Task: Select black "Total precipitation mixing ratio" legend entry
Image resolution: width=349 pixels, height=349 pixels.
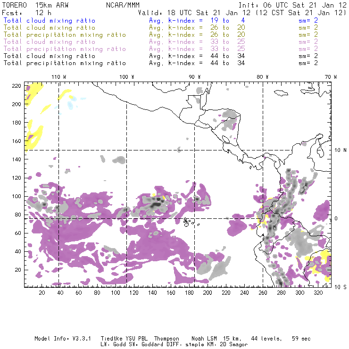Action: coord(65,63)
